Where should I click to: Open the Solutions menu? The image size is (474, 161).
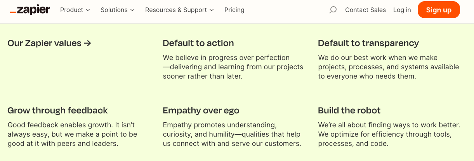coord(118,10)
